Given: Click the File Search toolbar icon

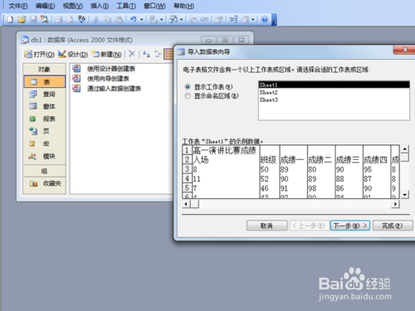Looking at the screenshot, I should pos(45,19).
